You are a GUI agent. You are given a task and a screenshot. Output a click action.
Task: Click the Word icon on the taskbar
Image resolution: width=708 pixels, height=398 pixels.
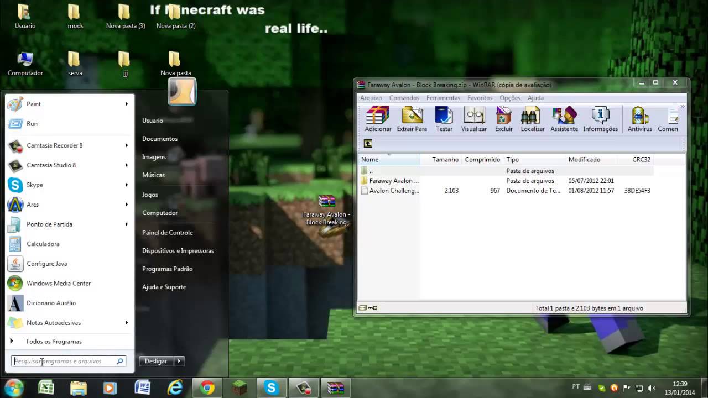click(x=142, y=388)
